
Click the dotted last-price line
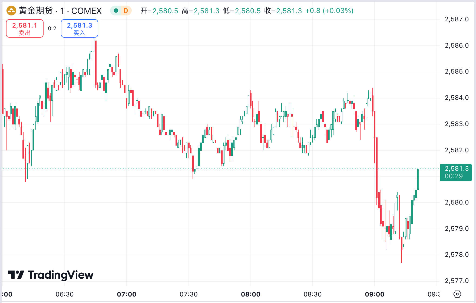(216, 169)
